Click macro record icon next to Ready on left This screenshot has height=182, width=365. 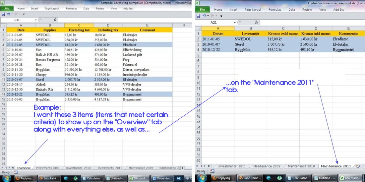tap(16, 172)
